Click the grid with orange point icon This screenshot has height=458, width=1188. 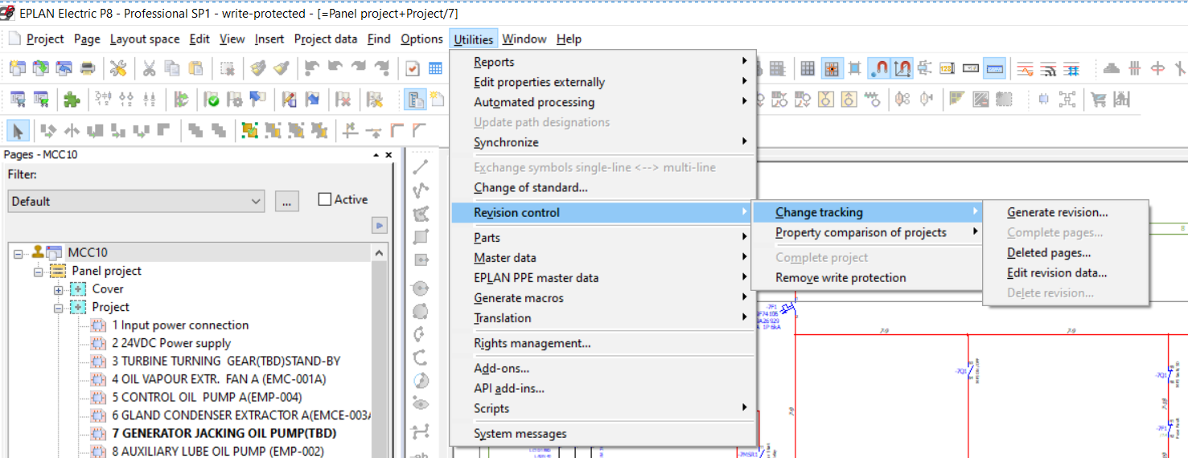(832, 69)
